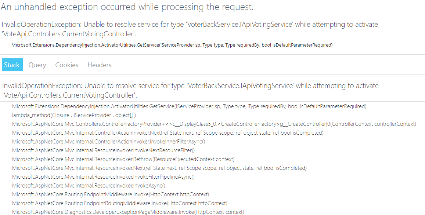Switch to the Cookies tab

(x=67, y=65)
